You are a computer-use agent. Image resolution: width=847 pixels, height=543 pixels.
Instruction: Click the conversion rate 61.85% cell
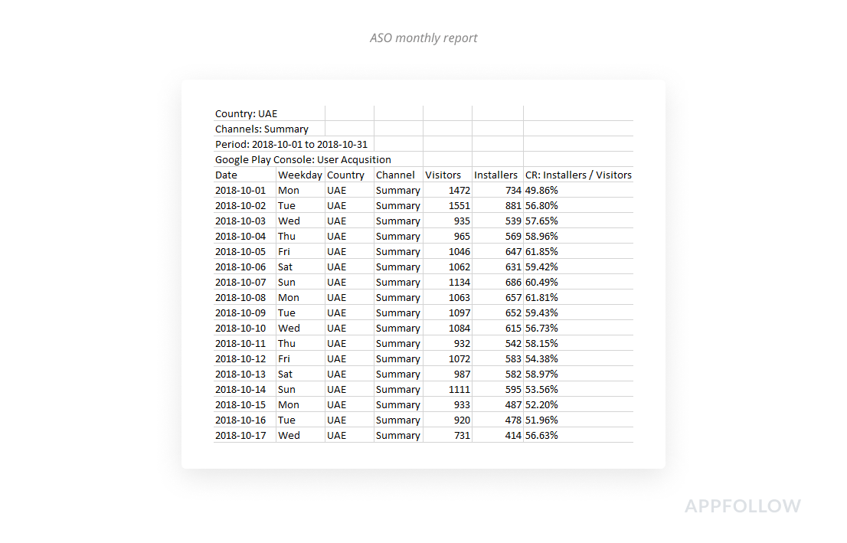pyautogui.click(x=542, y=252)
